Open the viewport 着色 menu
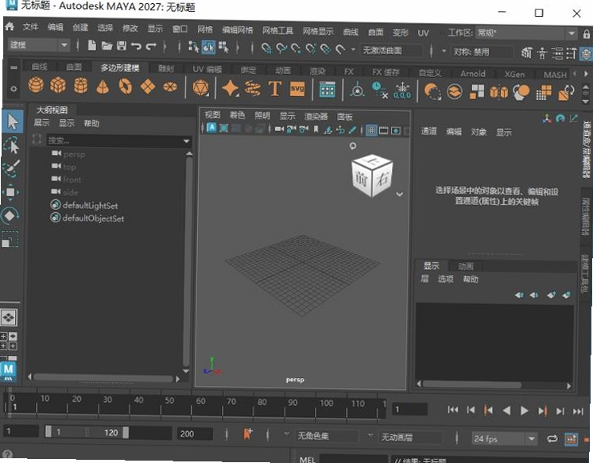 pos(238,115)
